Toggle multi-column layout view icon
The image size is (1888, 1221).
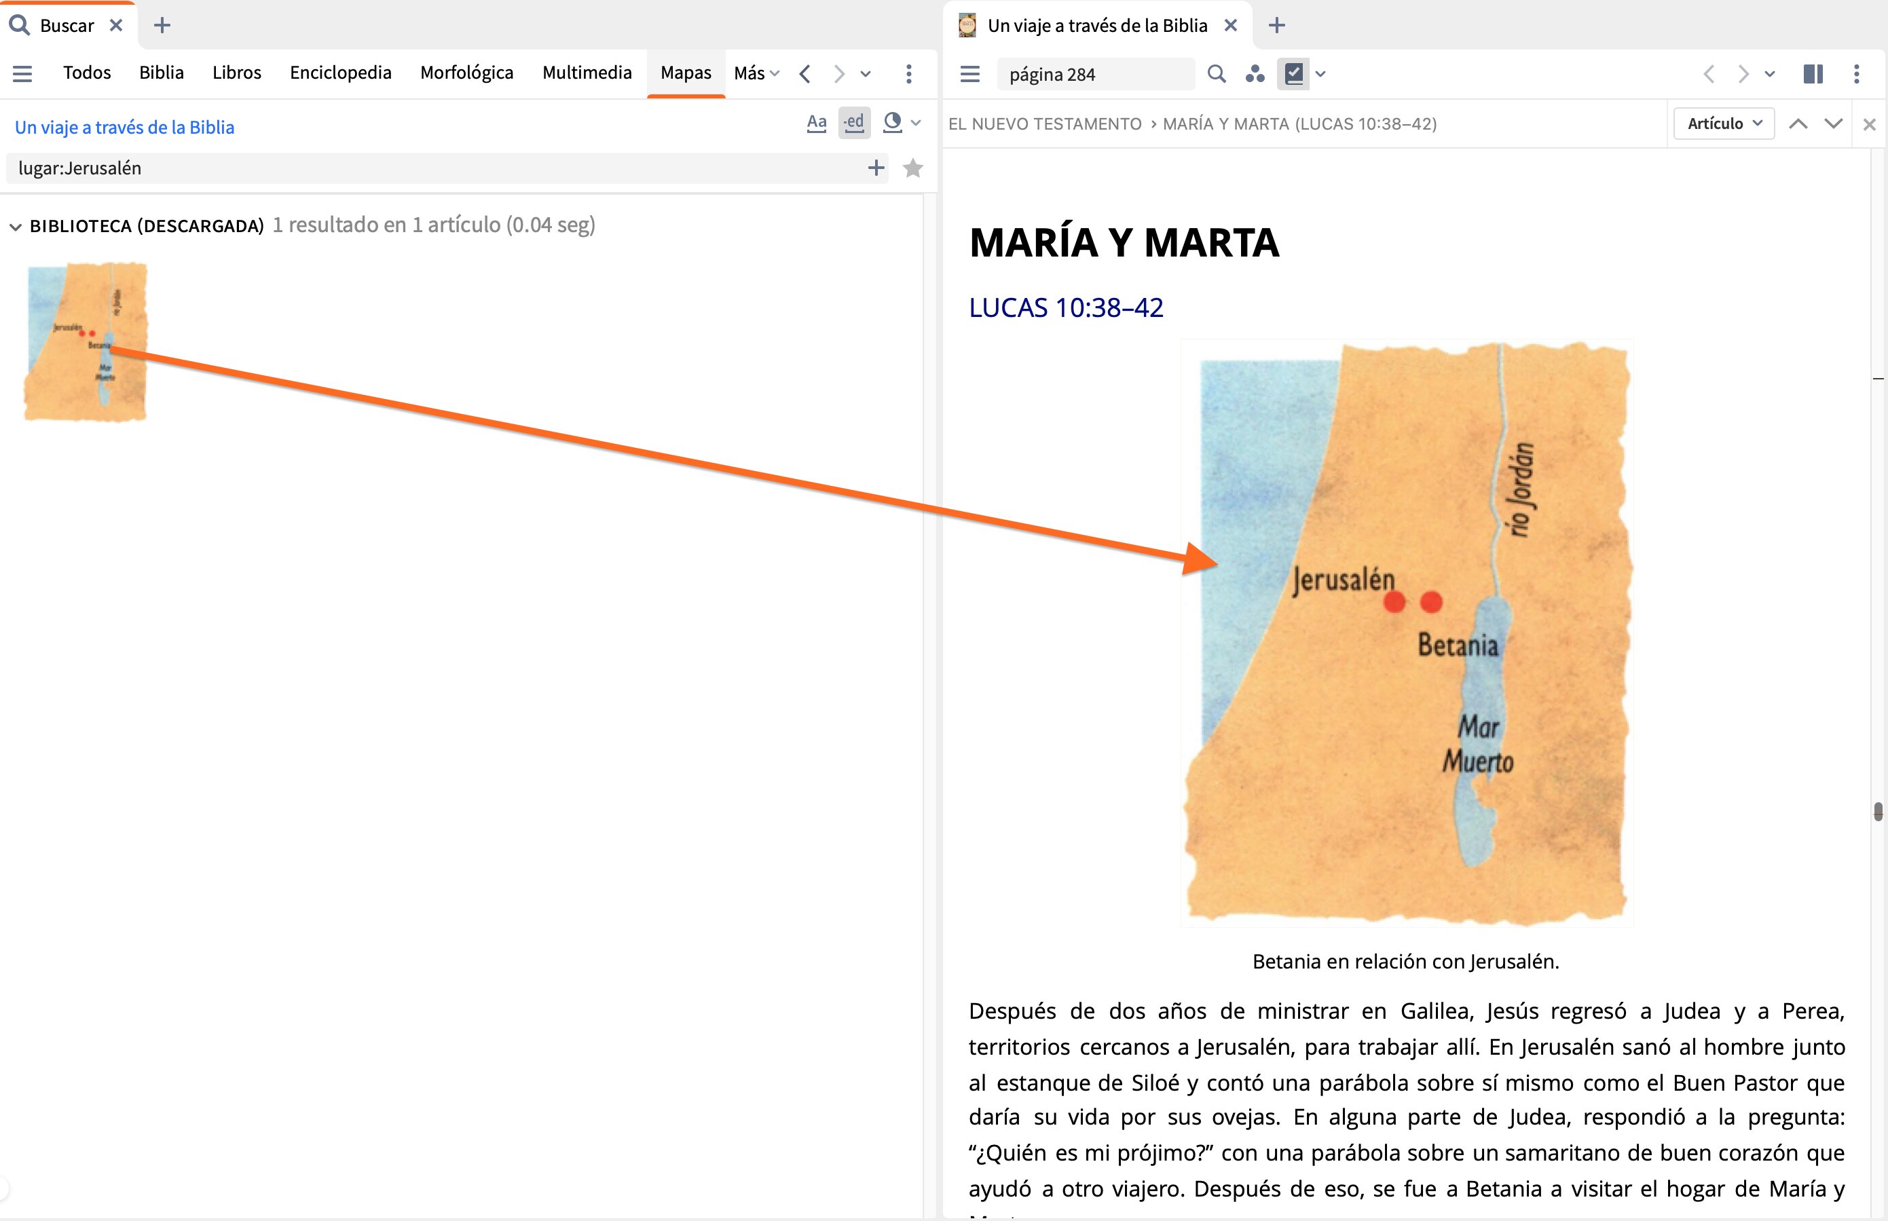click(1813, 74)
